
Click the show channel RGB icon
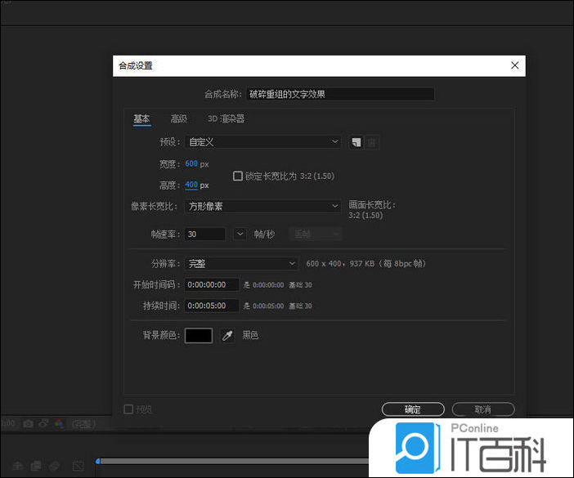point(59,424)
